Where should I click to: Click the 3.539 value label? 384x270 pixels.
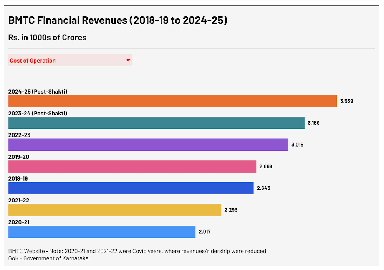[x=346, y=101]
